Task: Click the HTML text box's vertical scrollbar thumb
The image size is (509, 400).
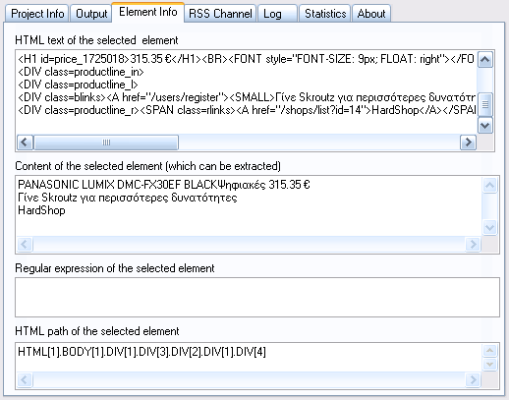Action: click(485, 104)
